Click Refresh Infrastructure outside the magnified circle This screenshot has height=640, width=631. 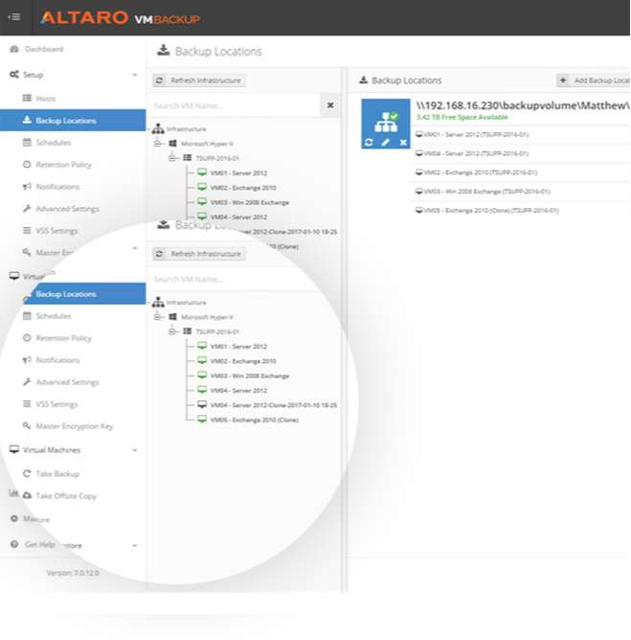click(199, 80)
